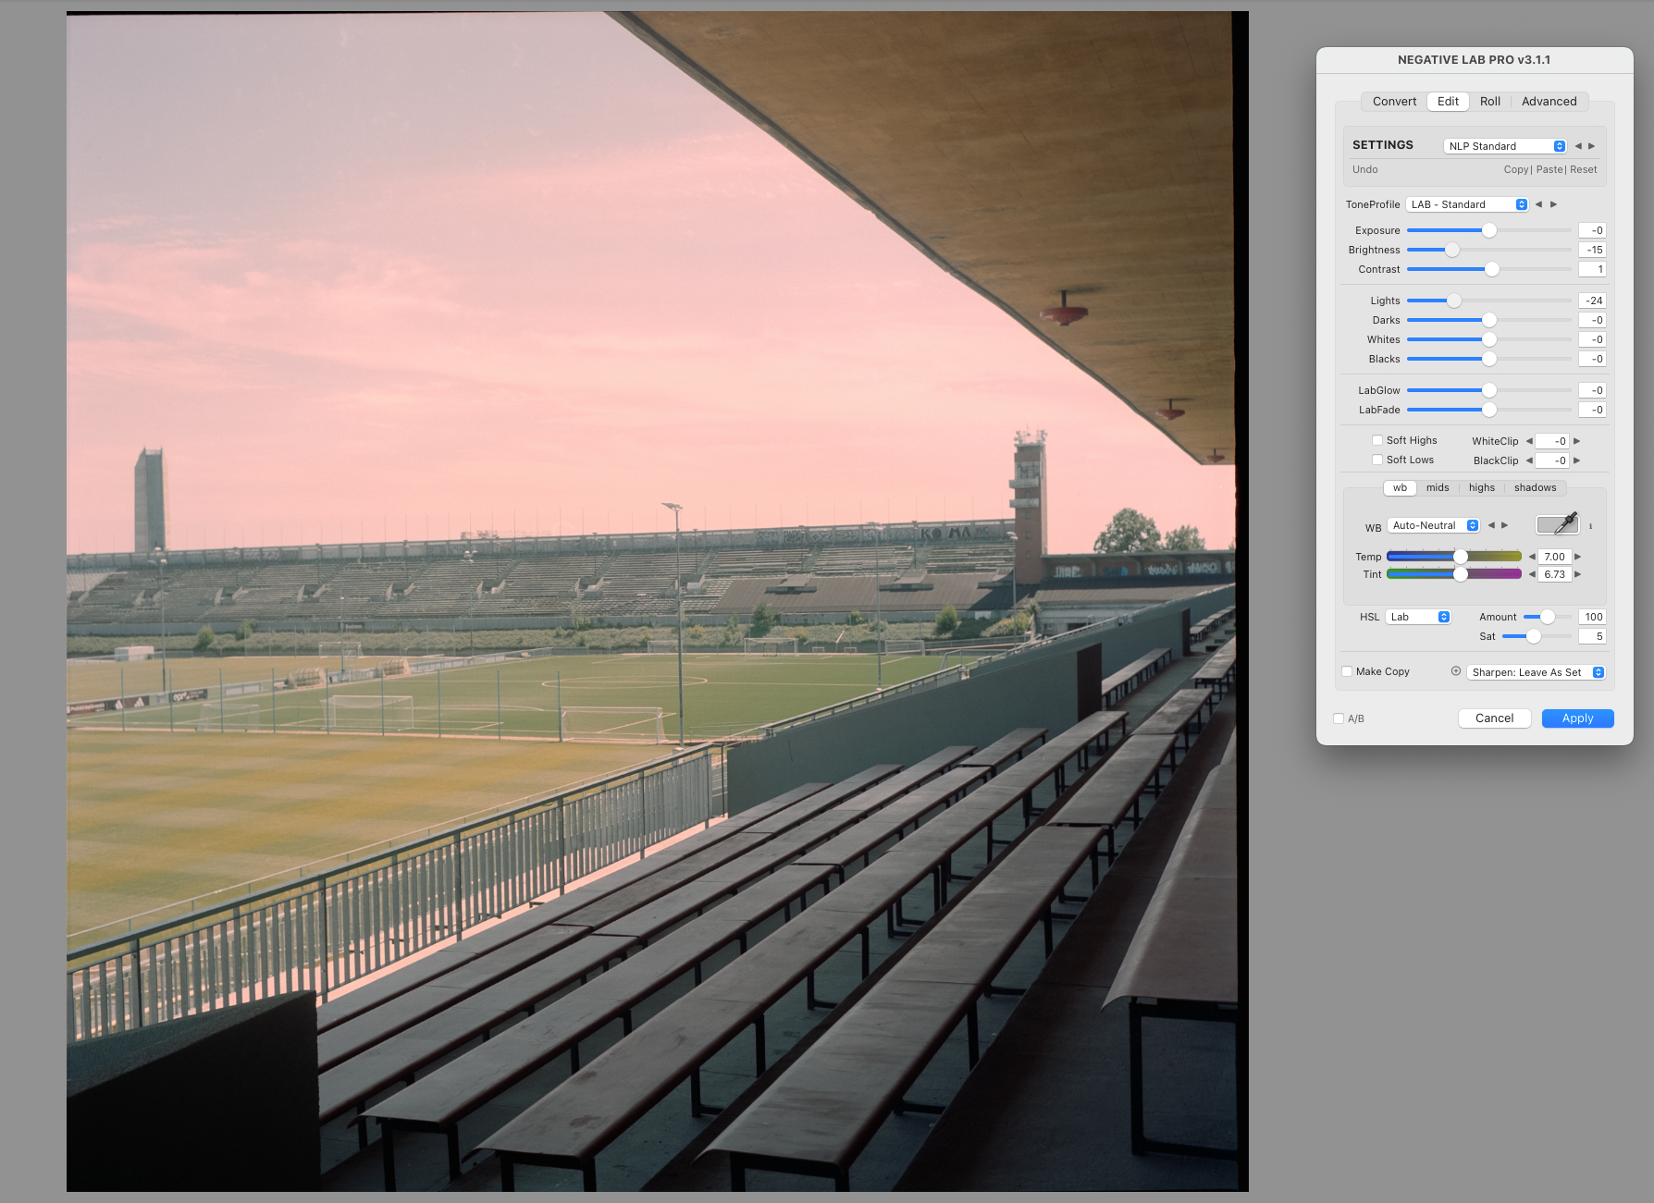
Task: Tick the Make Copy checkbox
Action: point(1347,671)
